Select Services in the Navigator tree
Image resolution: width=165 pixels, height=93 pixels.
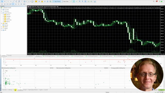[x=6, y=25]
